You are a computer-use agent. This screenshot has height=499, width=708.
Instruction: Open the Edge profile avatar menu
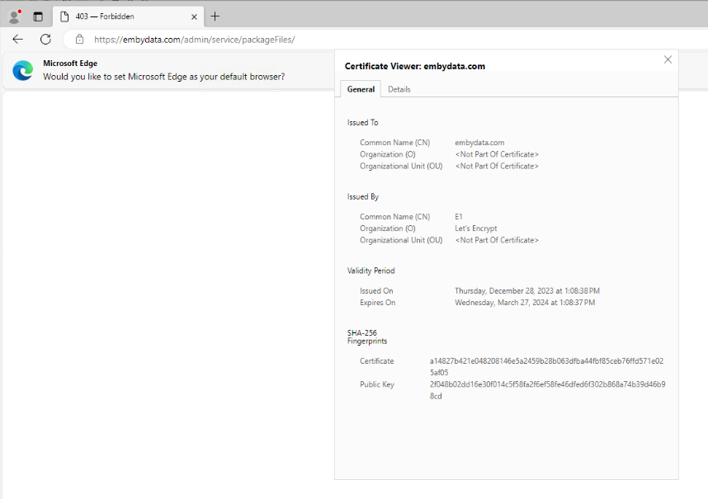14,16
